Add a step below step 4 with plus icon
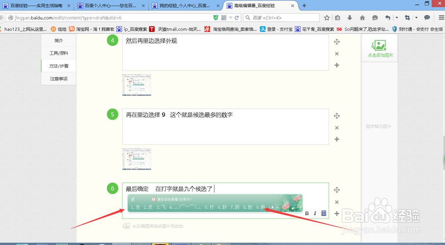 click(336, 65)
